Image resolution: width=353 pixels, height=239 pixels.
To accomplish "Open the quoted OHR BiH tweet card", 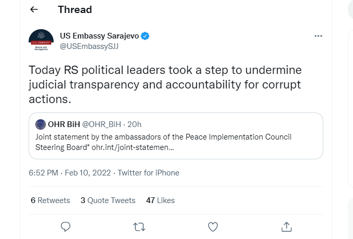I will pos(176,142).
